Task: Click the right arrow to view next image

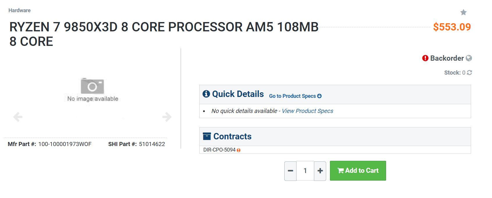Action: (x=166, y=117)
